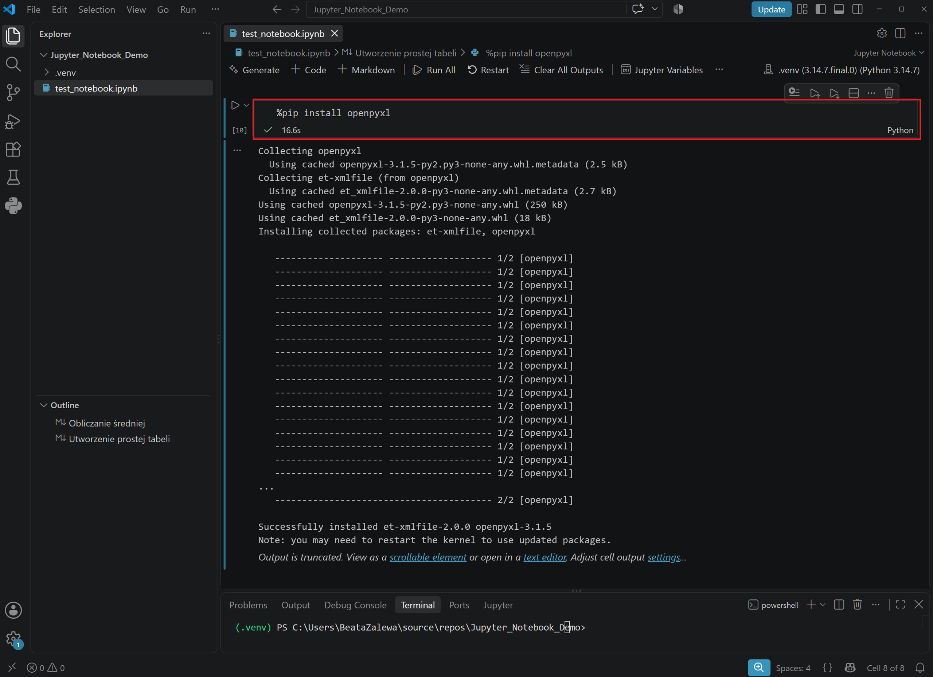Viewport: 933px width, 677px height.
Task: Open output in text editor link
Action: [544, 557]
